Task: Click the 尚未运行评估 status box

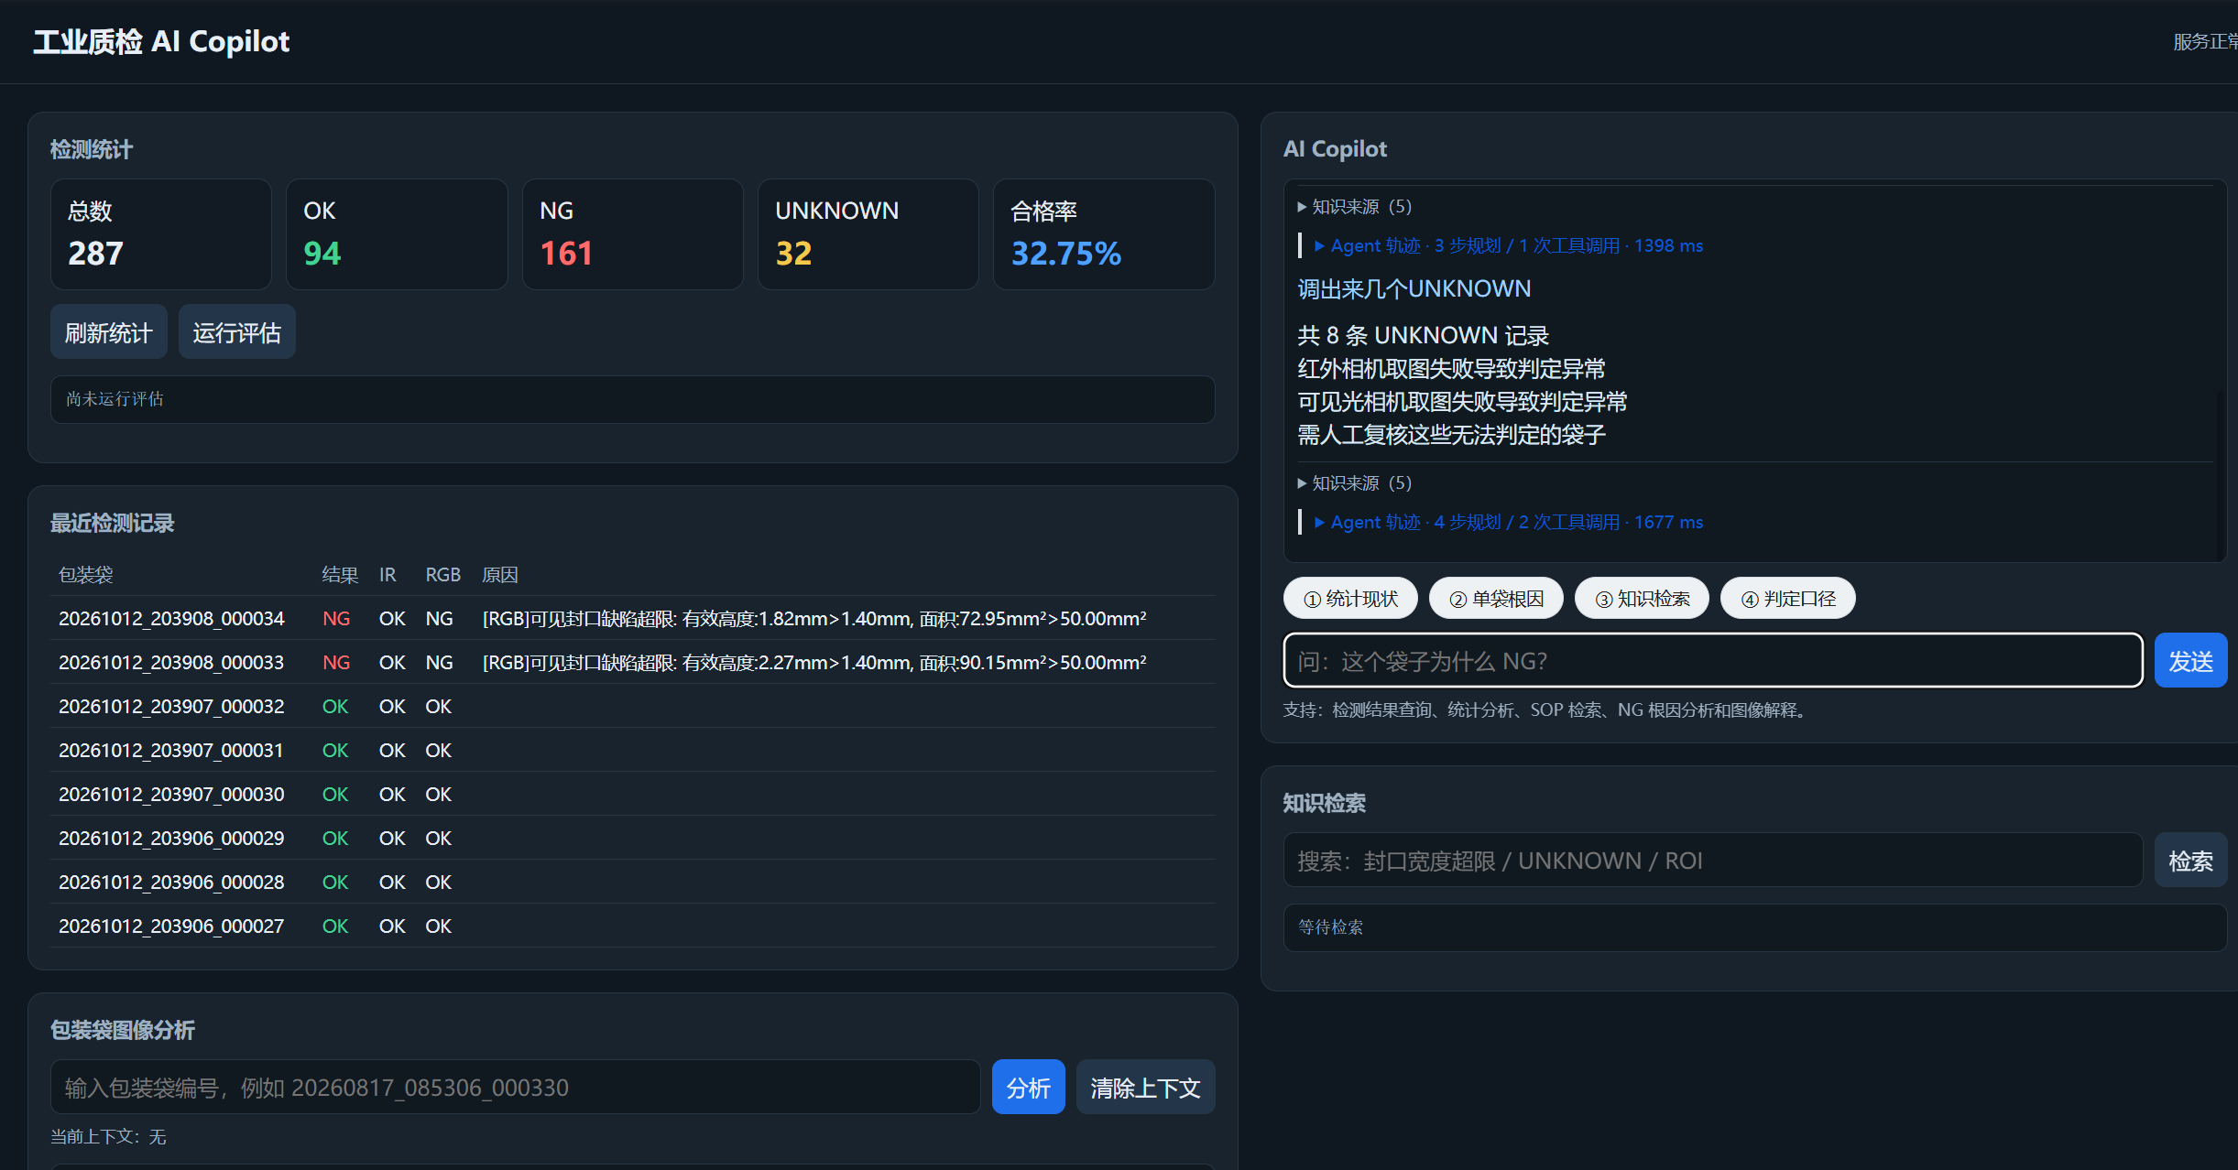Action: tap(633, 399)
